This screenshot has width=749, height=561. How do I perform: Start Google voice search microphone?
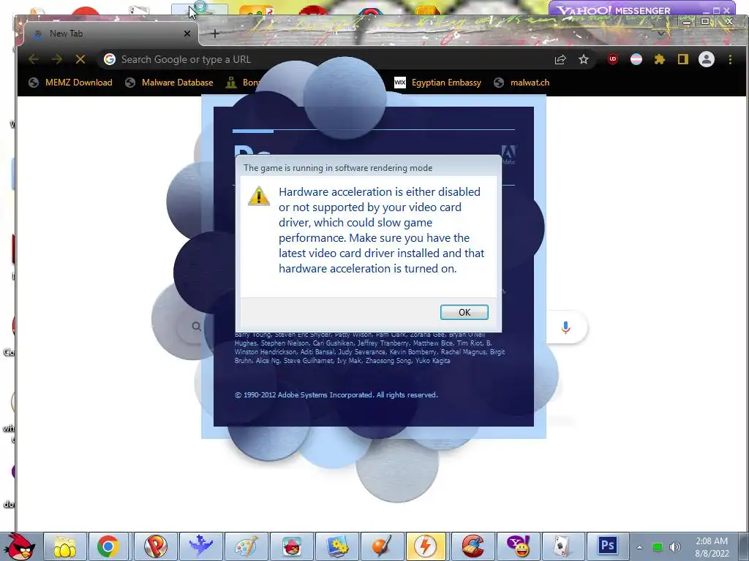click(x=565, y=327)
